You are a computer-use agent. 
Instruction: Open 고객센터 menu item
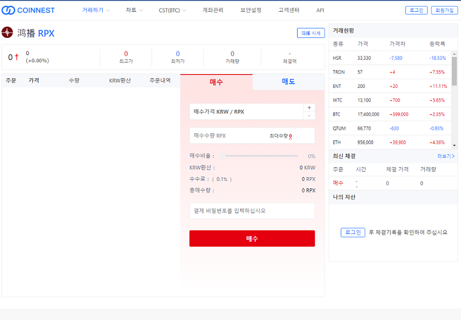[289, 10]
